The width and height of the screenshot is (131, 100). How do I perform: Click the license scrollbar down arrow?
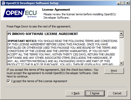click(x=121, y=63)
